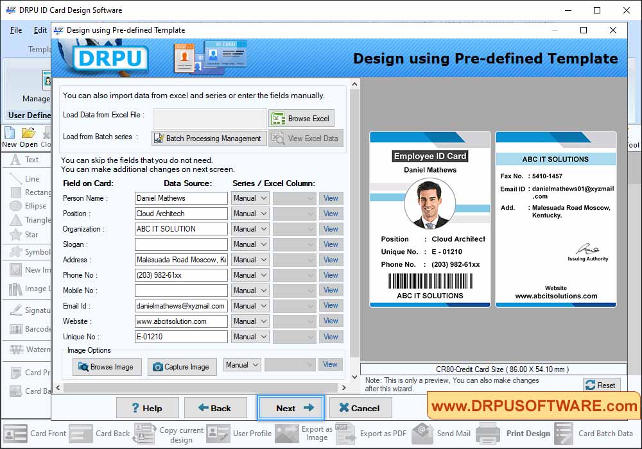
Task: Click the Unique No input field
Action: click(181, 337)
